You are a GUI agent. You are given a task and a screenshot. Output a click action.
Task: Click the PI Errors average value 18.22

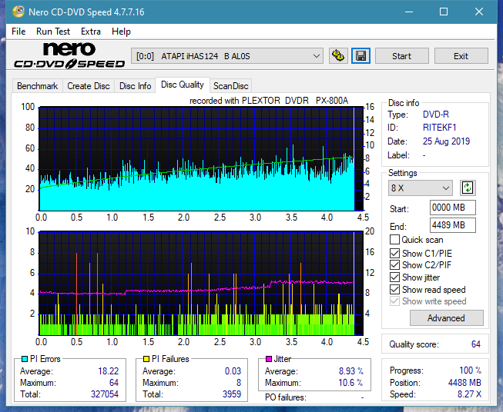pos(108,371)
